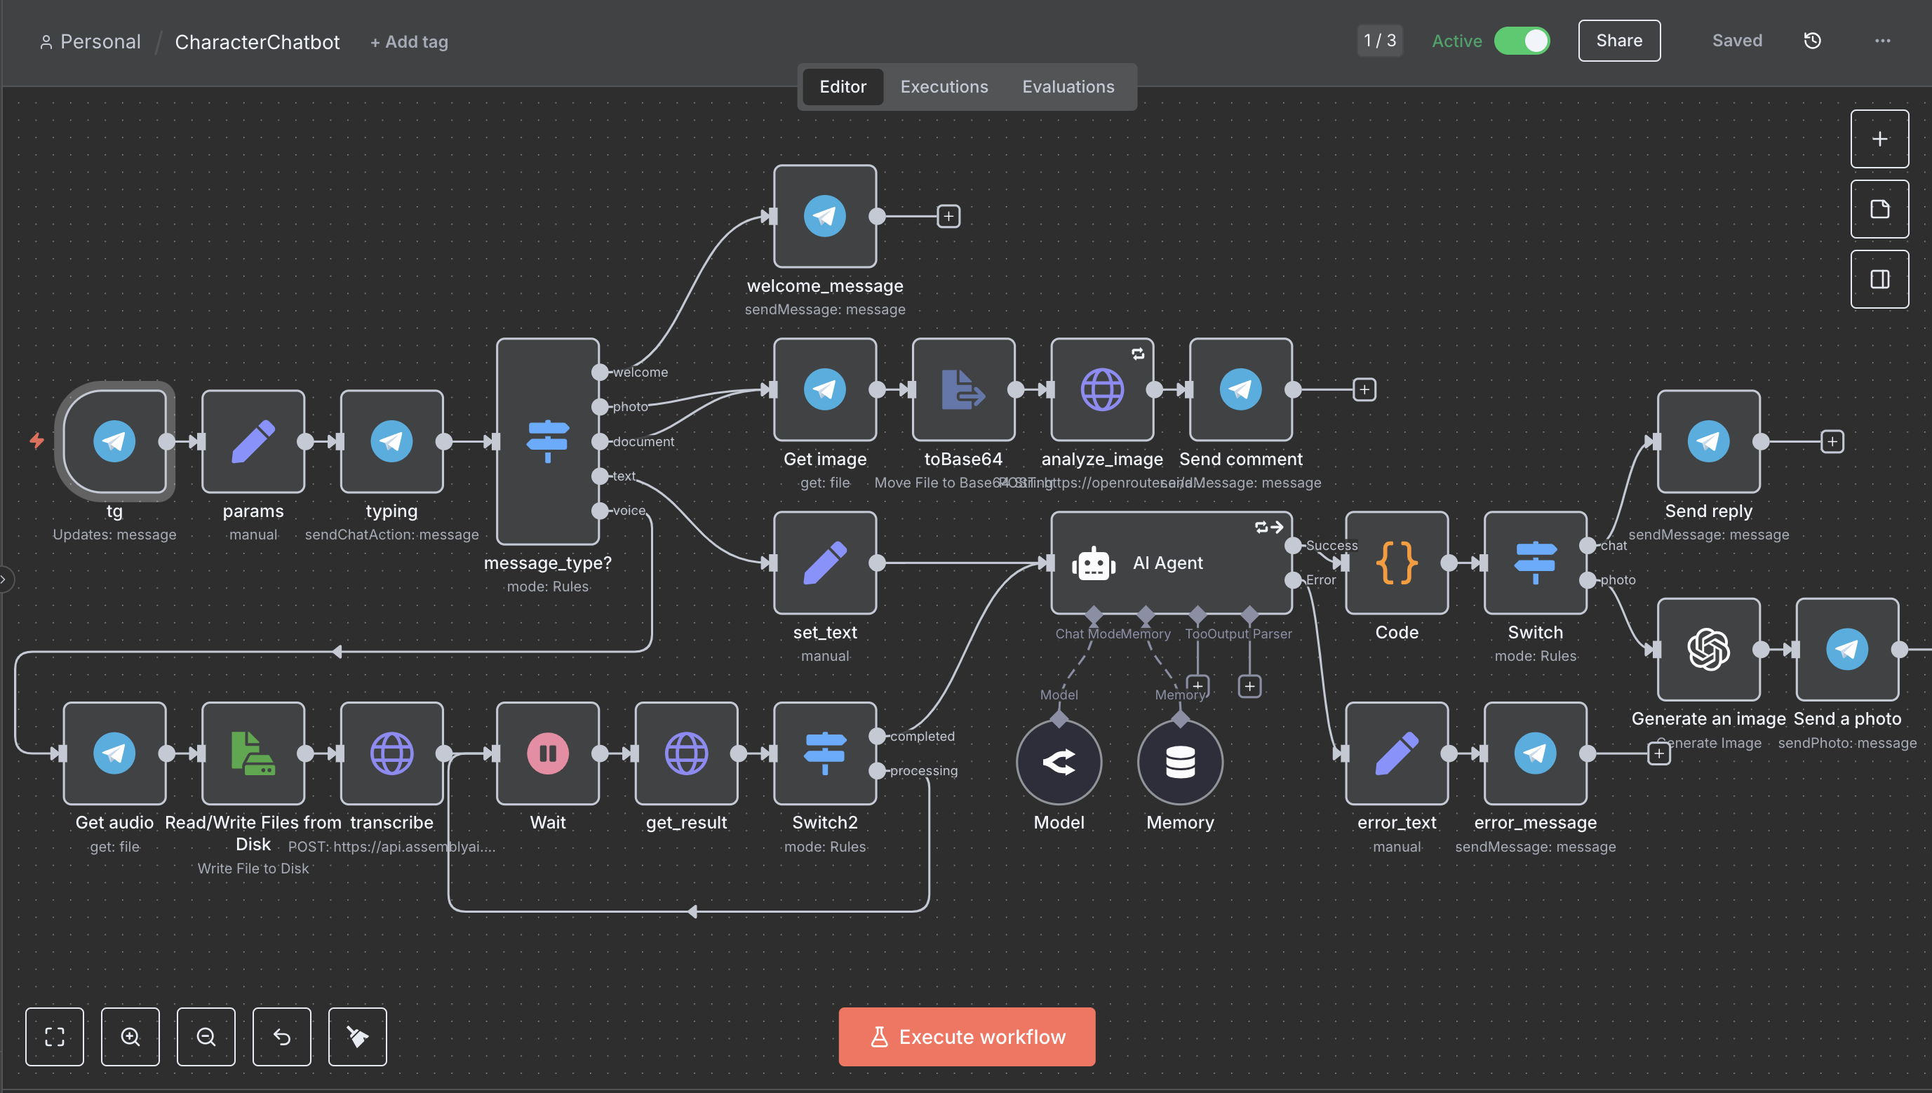The width and height of the screenshot is (1932, 1093).
Task: Select the AI Agent node
Action: coord(1169,562)
